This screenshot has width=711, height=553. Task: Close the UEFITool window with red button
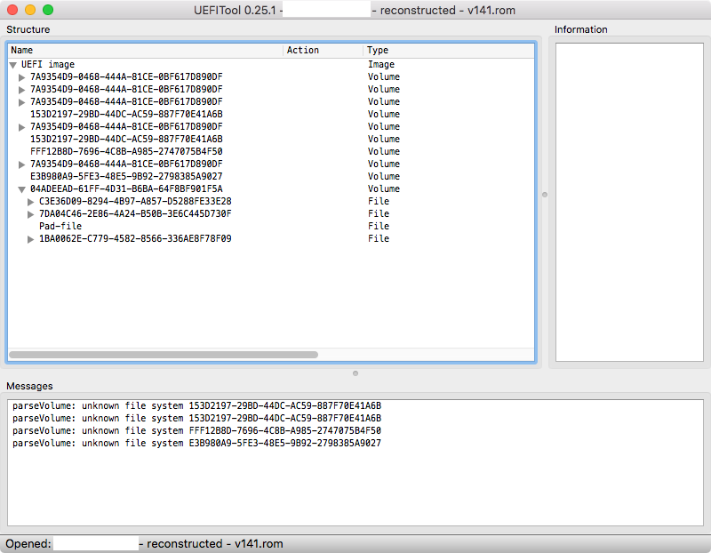click(x=12, y=10)
